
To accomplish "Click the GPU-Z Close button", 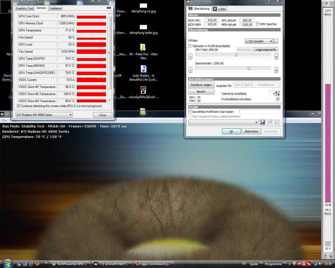I will click(x=103, y=115).
